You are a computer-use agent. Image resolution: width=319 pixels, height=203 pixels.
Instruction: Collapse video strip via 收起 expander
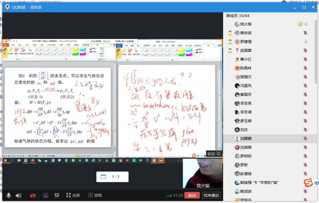click(x=214, y=153)
